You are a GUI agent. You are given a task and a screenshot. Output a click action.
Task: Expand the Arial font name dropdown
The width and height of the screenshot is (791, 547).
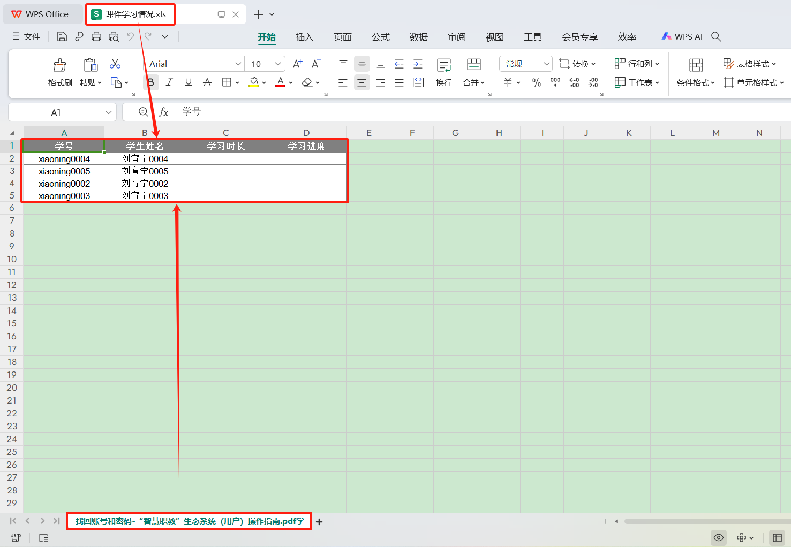[x=238, y=64]
